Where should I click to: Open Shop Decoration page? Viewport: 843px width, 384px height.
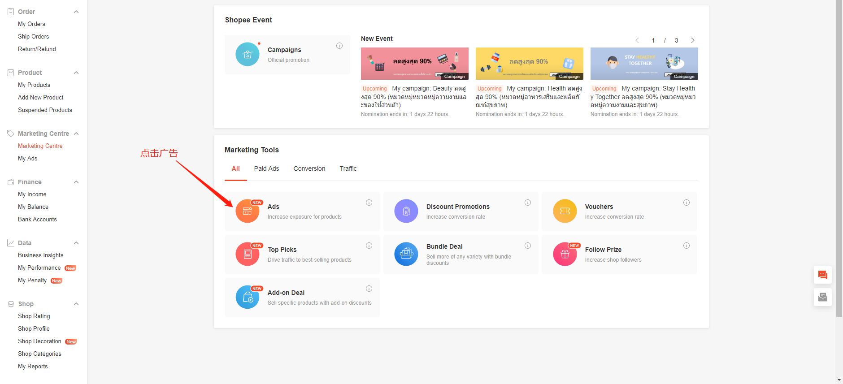coord(39,341)
